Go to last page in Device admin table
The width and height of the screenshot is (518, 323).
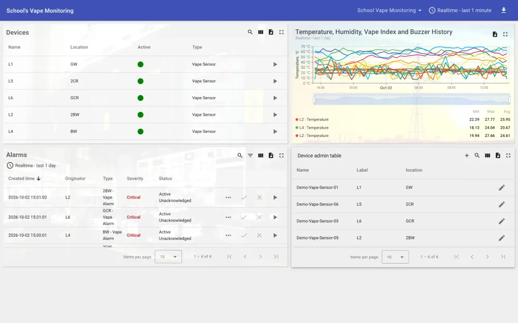503,257
